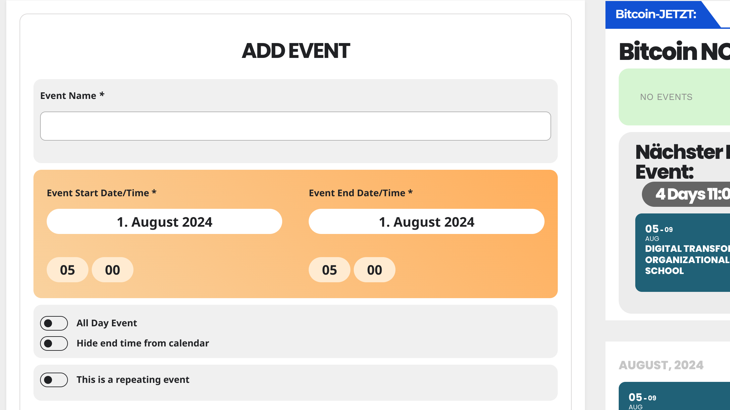
Task: Click the This is a repeating event label
Action: tap(133, 380)
